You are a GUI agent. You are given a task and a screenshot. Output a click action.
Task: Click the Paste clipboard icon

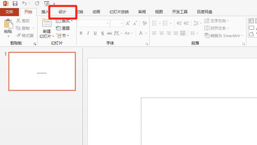point(8,24)
